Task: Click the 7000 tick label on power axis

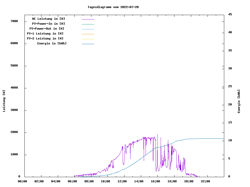Action: click(14, 21)
